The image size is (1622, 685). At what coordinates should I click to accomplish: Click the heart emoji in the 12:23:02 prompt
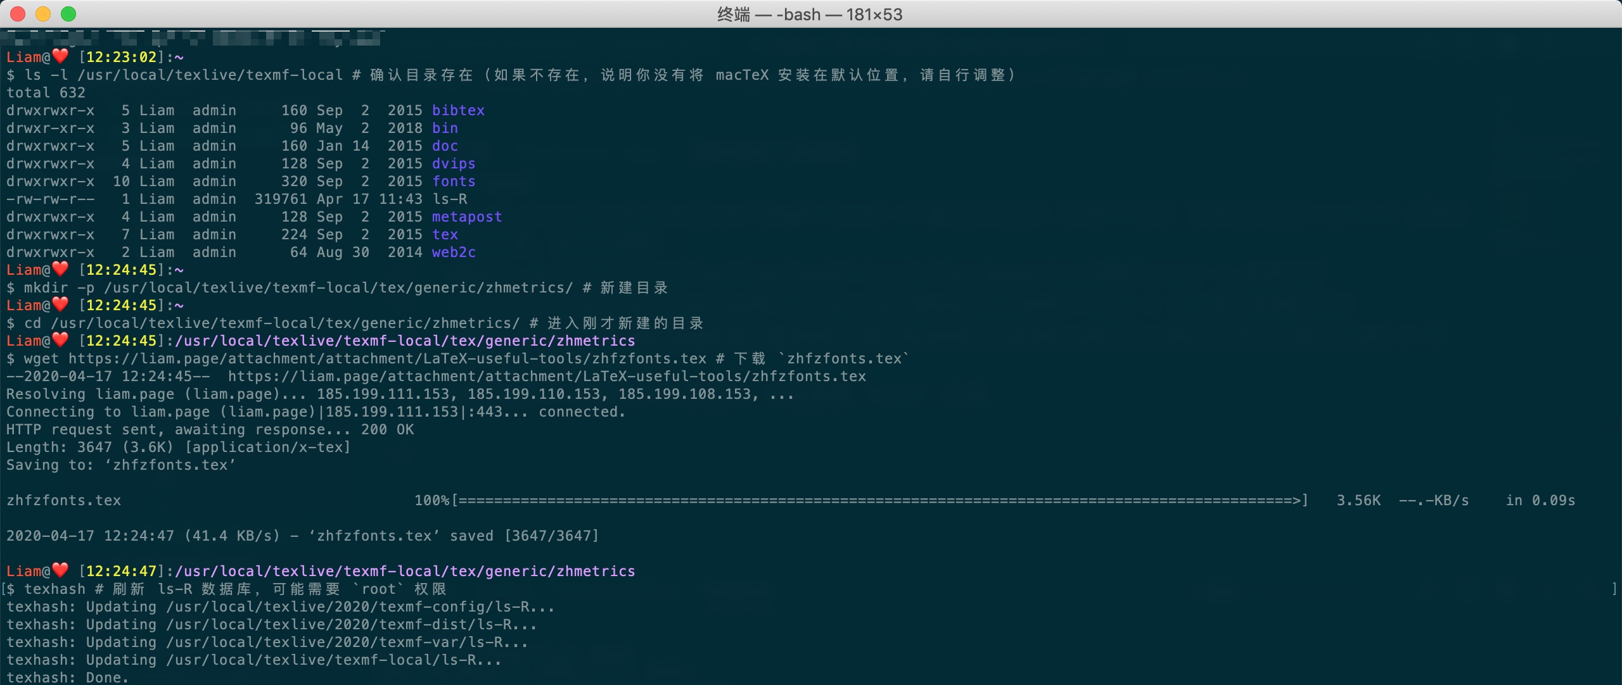coord(60,56)
